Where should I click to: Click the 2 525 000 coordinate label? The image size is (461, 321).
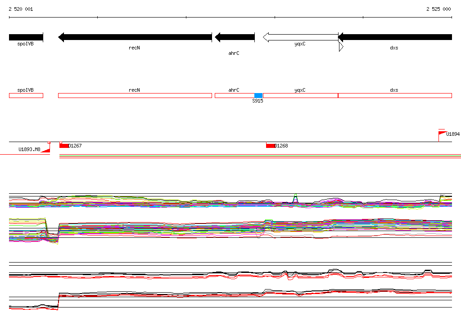[x=438, y=9]
